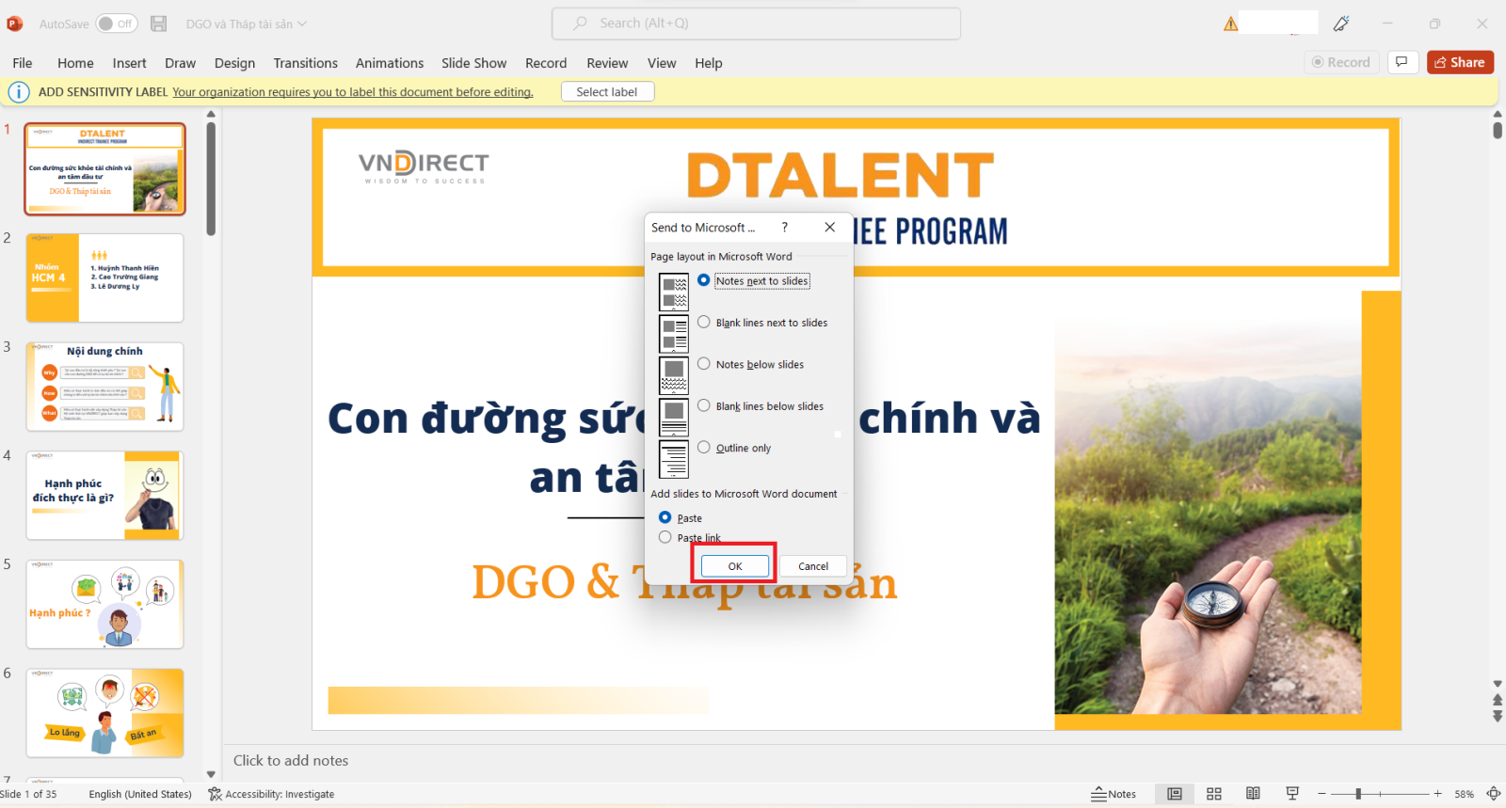This screenshot has width=1506, height=808.
Task: Click zoom in plus icon
Action: click(x=1437, y=794)
